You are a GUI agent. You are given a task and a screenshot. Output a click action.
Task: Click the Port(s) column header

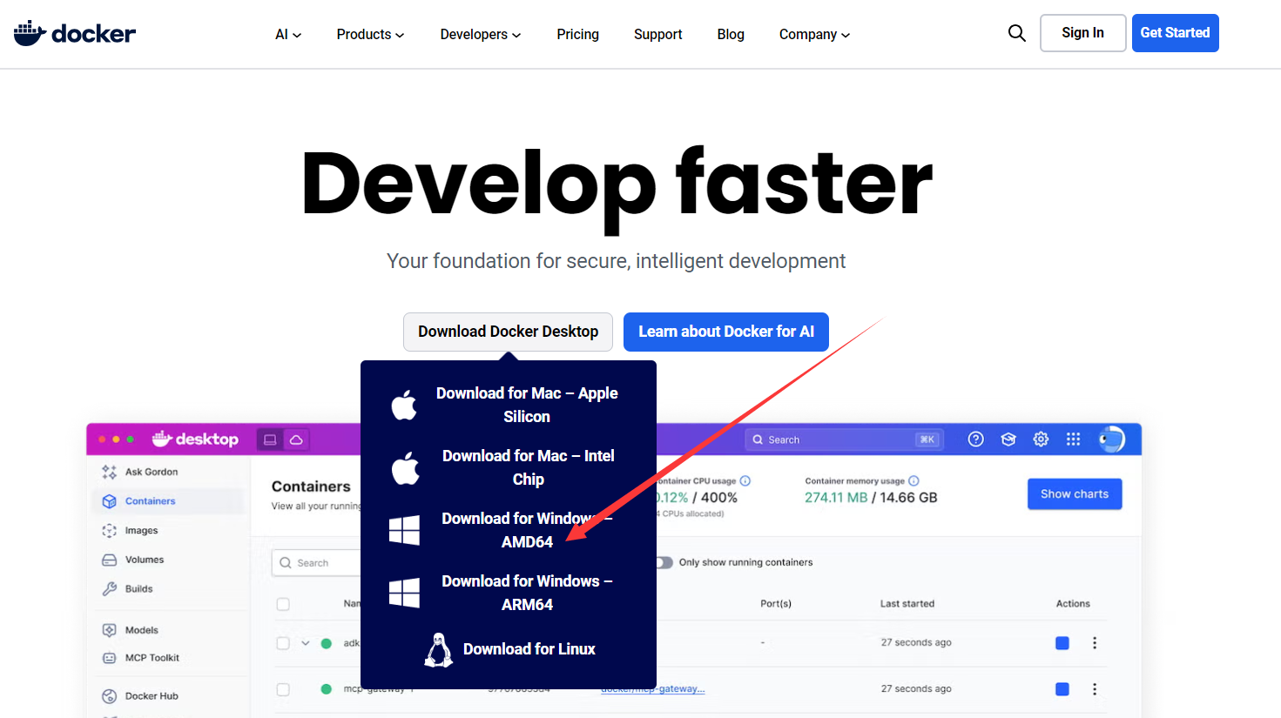tap(776, 604)
